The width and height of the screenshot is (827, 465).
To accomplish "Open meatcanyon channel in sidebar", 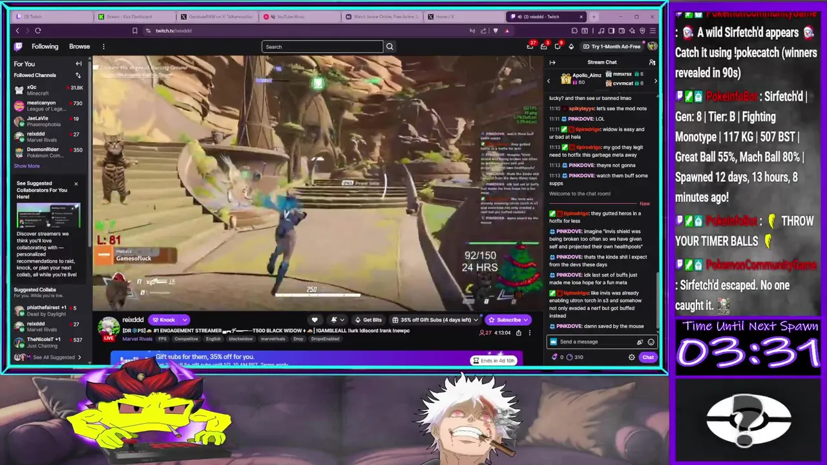I will pyautogui.click(x=48, y=106).
